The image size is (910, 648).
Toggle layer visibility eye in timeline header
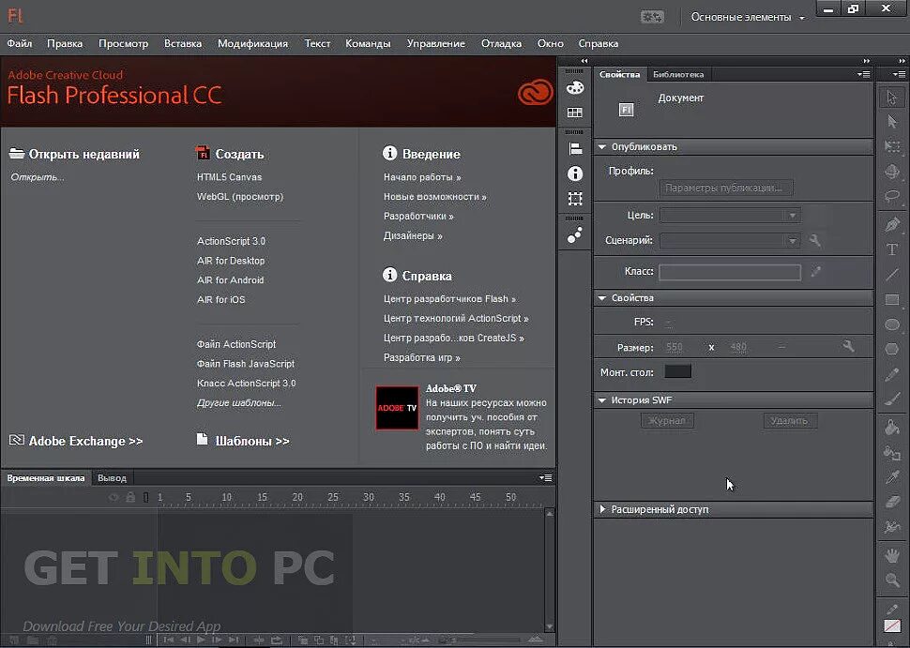click(x=114, y=497)
